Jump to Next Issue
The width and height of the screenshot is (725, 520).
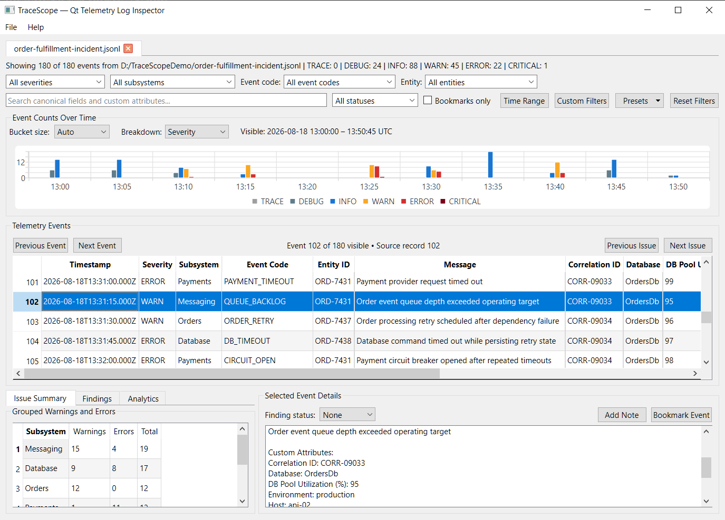(688, 245)
